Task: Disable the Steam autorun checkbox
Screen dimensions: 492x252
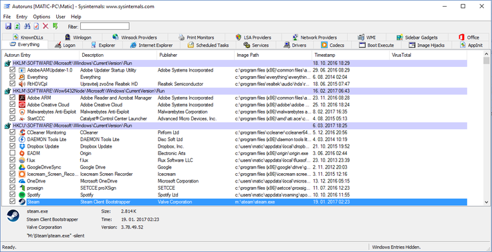Action: coord(12,201)
